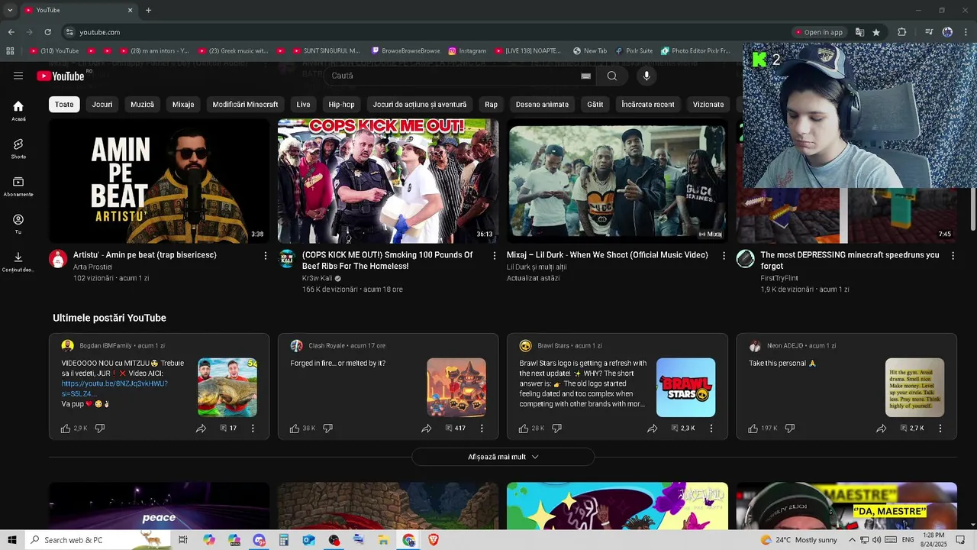
Task: Dislike the Neon ADEJO post
Action: pyautogui.click(x=790, y=429)
